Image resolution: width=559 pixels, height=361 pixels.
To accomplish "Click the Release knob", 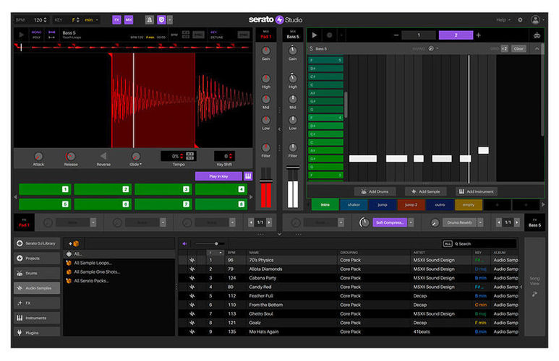I will (71, 156).
